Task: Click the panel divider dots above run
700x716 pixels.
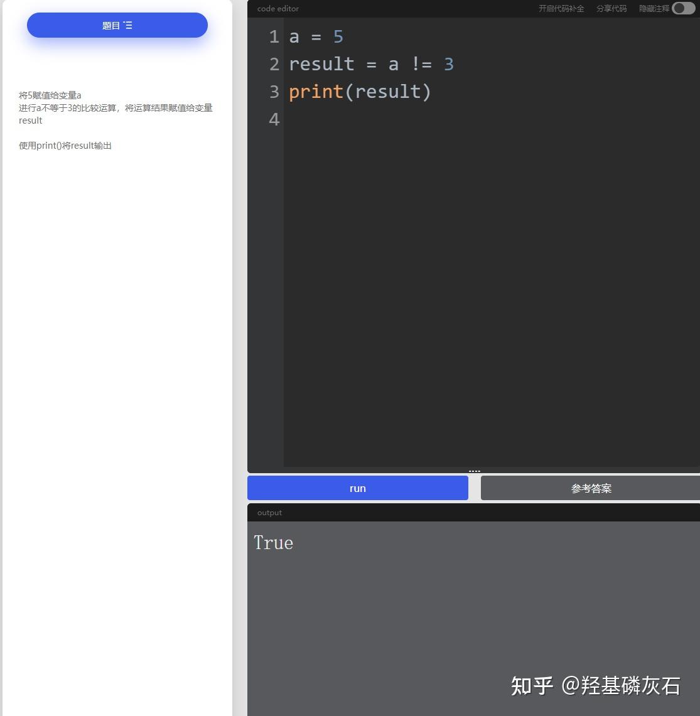Action: tap(474, 470)
